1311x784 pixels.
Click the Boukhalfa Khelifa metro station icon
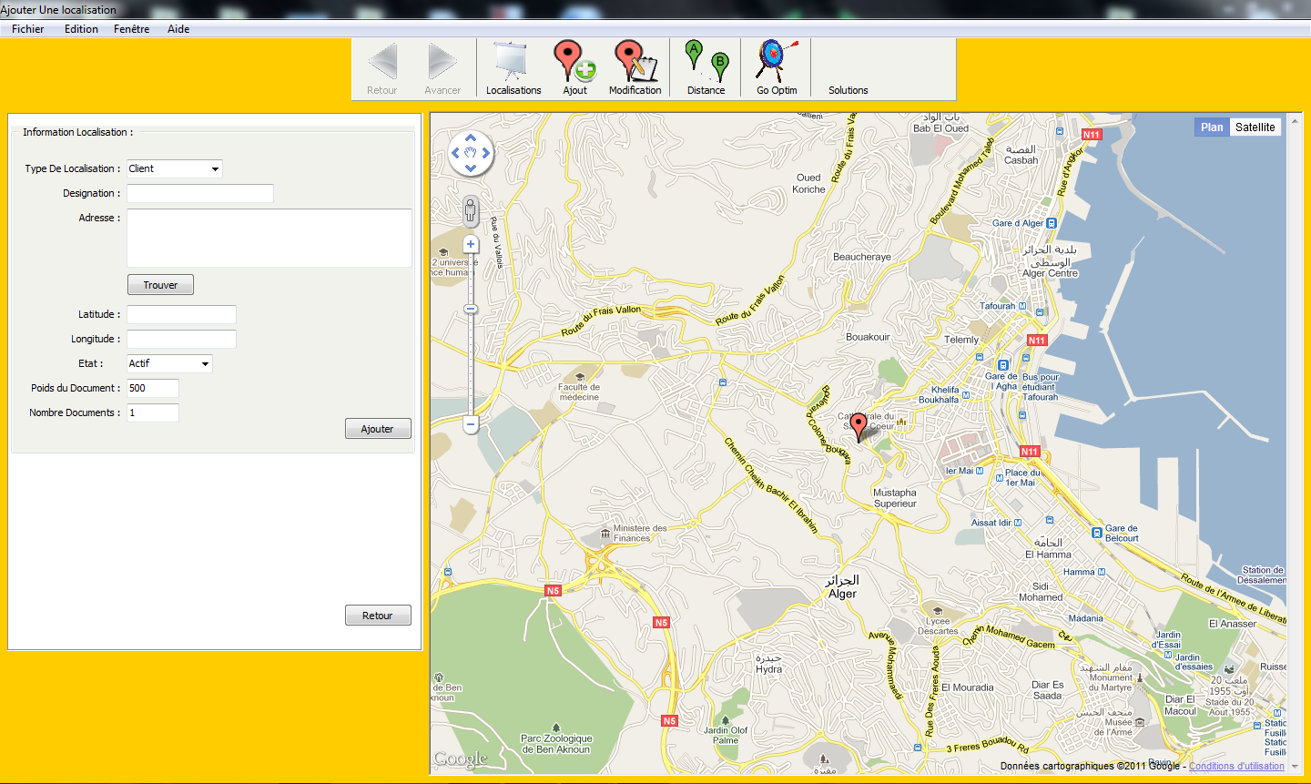click(966, 394)
